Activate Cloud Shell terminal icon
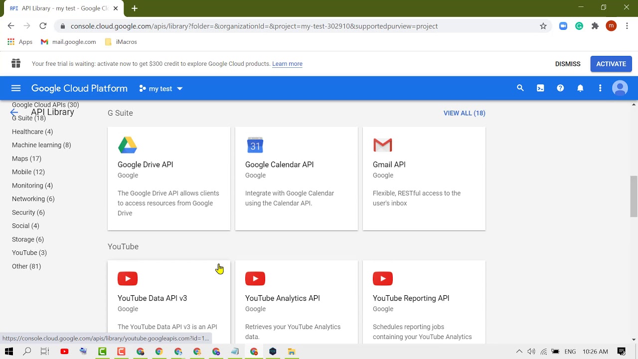The image size is (638, 359). (540, 88)
